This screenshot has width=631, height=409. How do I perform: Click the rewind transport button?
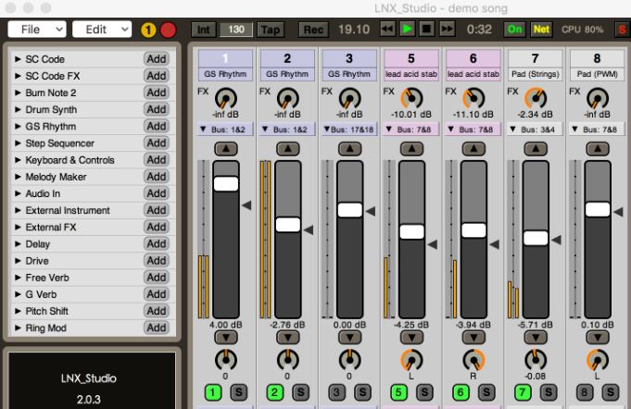387,29
